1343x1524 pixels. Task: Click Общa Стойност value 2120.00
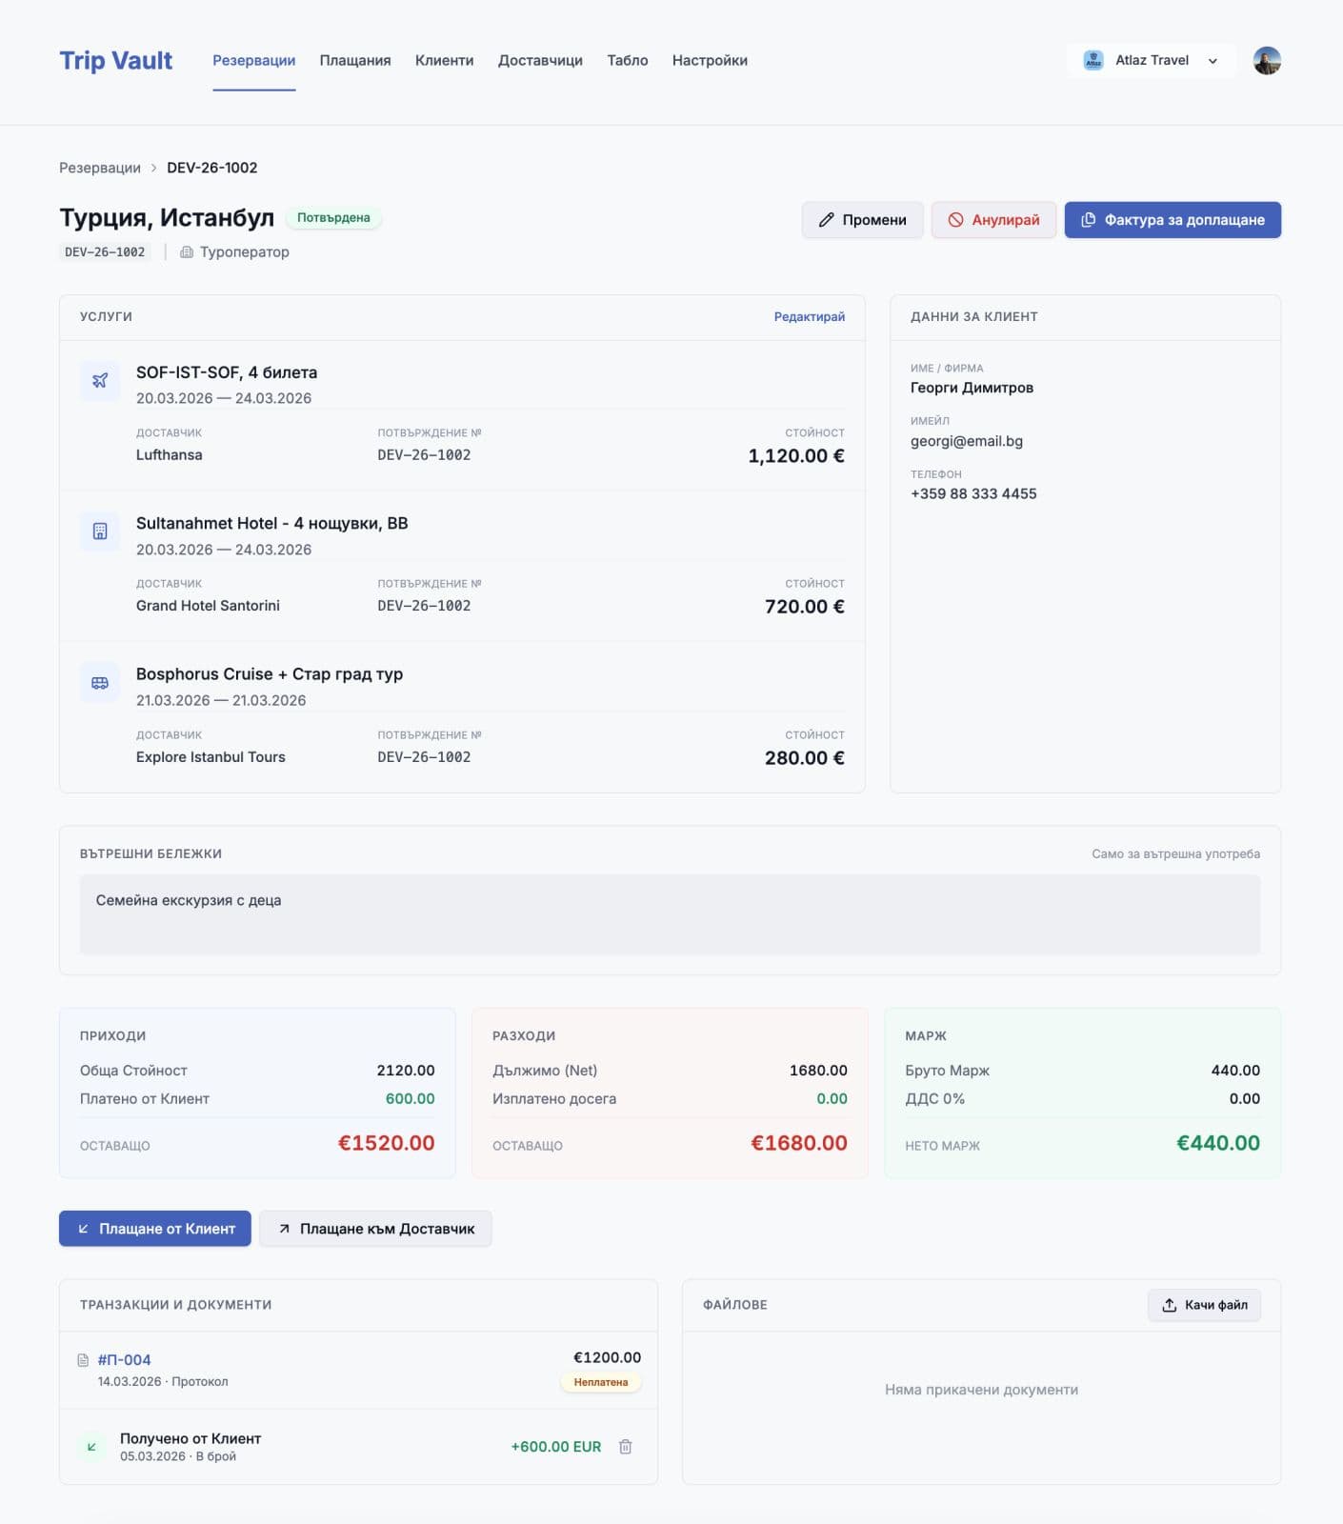(x=406, y=1071)
